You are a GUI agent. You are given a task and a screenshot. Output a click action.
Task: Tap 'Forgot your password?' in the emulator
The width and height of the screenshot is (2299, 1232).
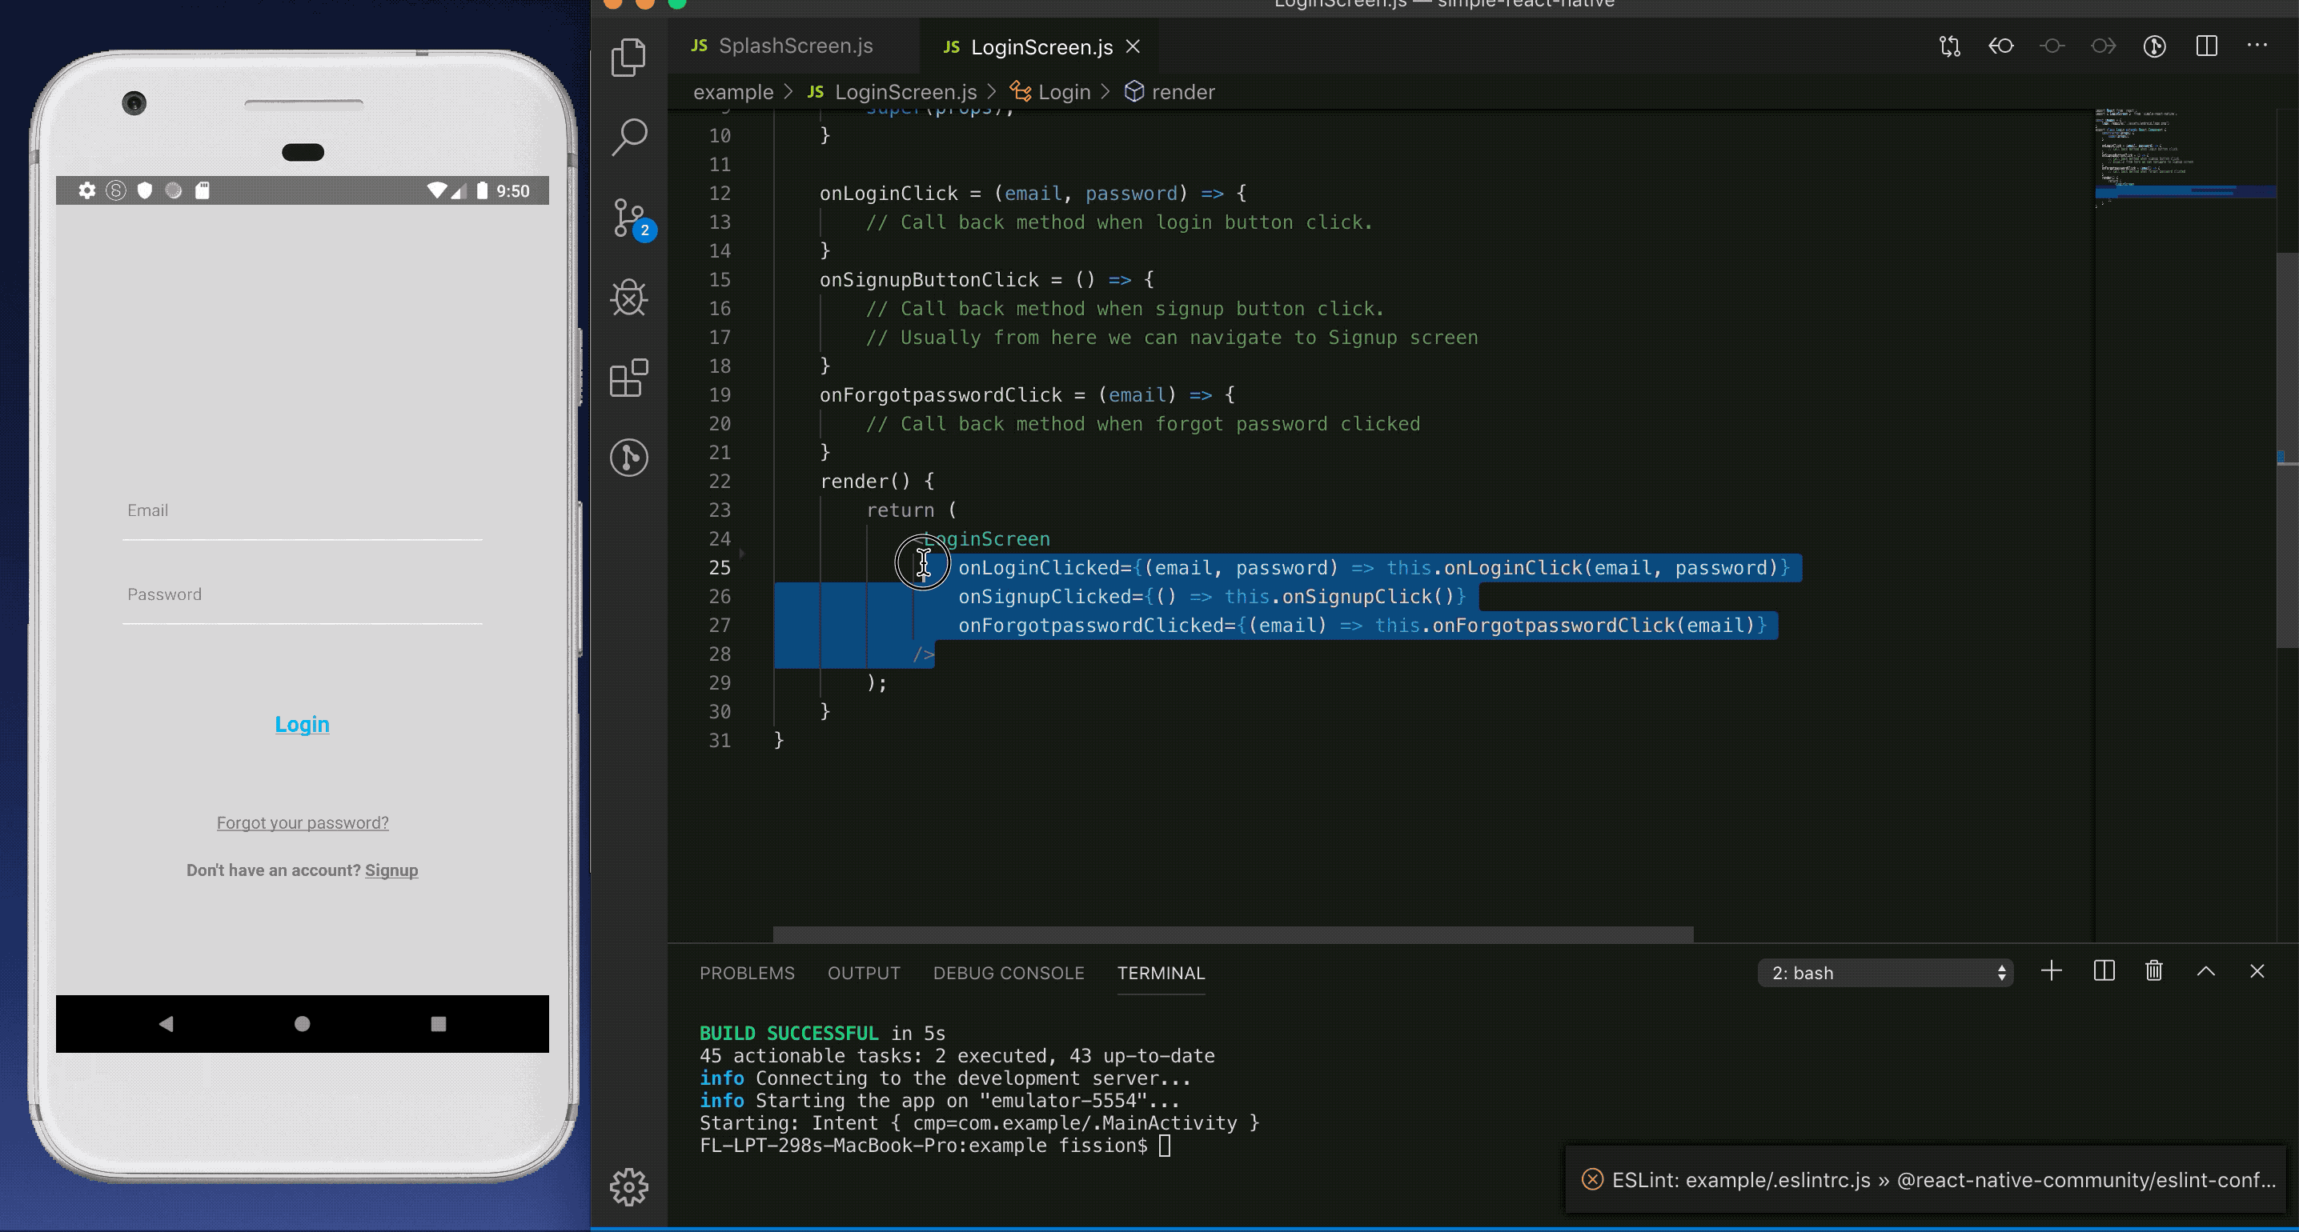302,822
